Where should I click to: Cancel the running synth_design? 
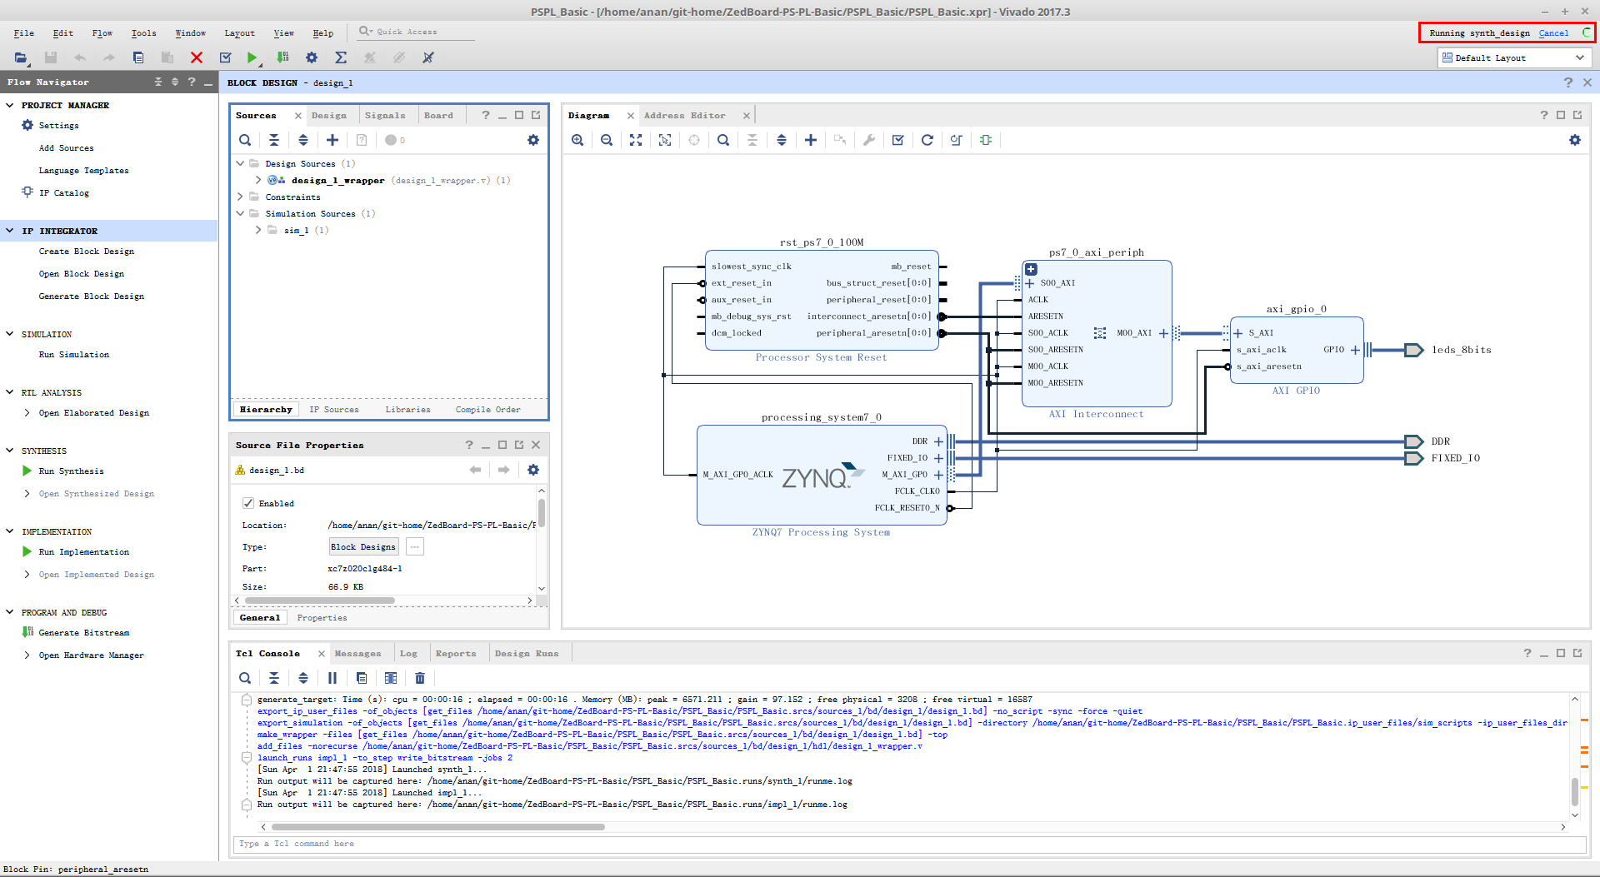coord(1553,33)
